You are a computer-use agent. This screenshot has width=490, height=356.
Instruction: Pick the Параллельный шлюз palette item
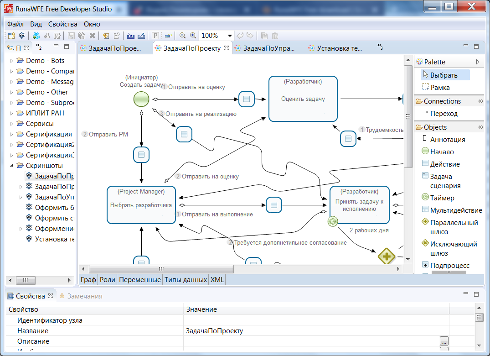[450, 227]
